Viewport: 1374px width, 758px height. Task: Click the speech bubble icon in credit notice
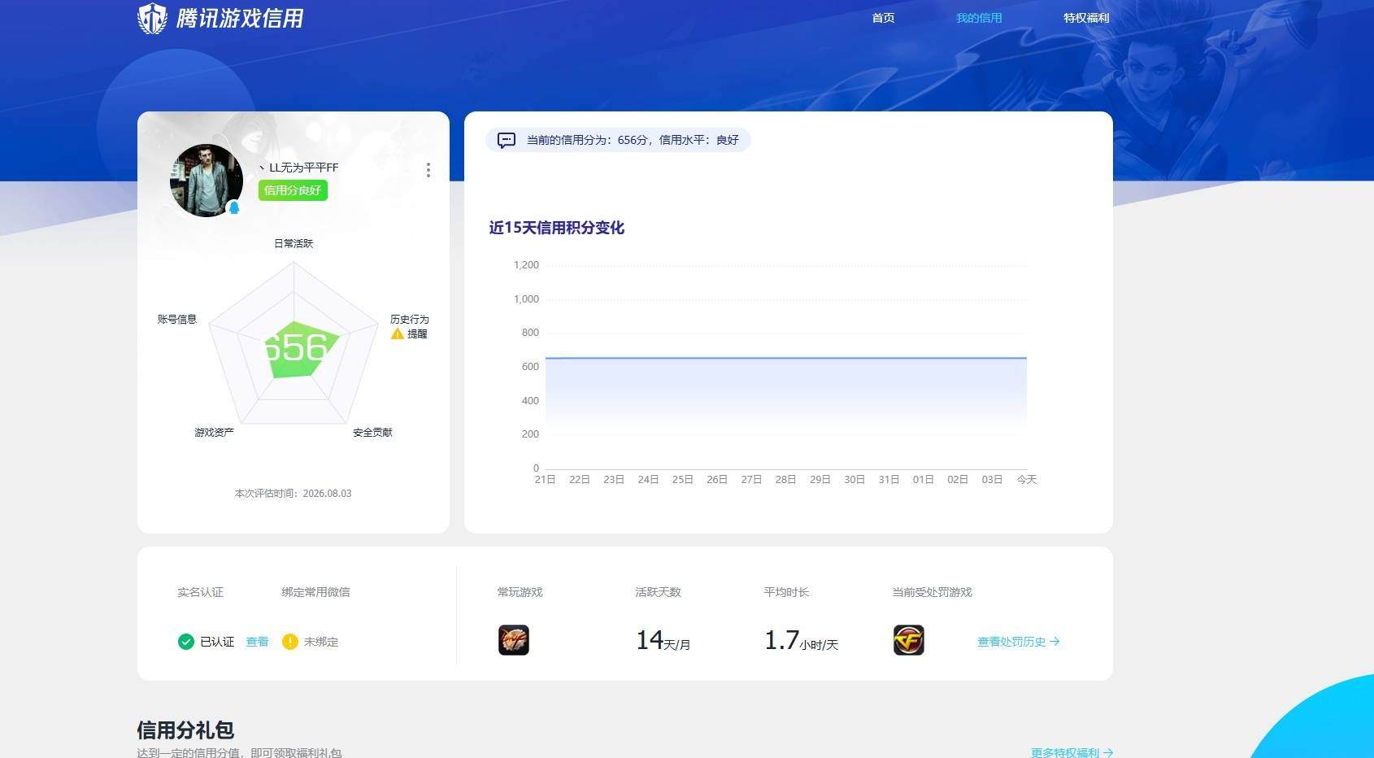click(507, 140)
